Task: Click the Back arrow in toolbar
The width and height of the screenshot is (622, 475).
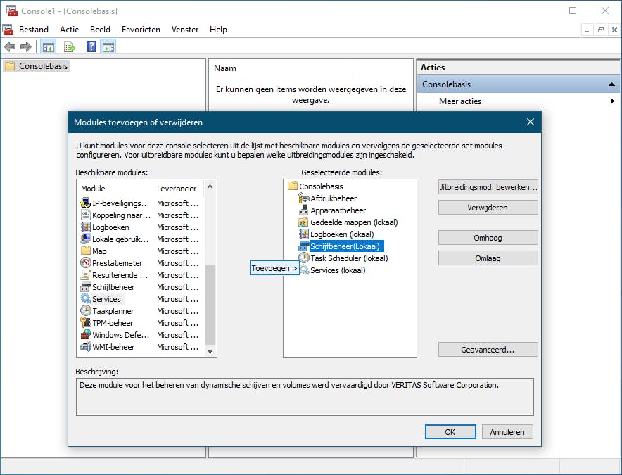Action: click(x=10, y=47)
